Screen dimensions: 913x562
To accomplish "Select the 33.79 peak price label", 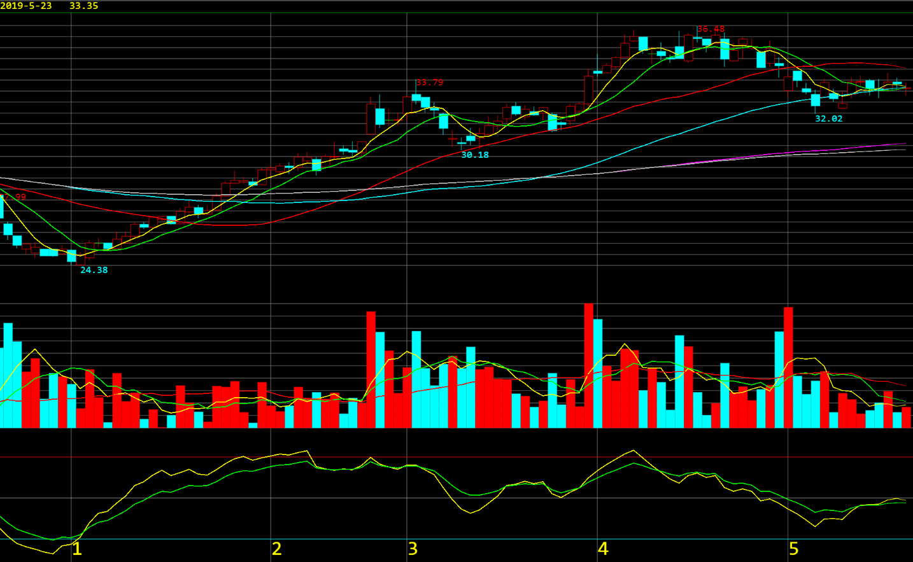I will pyautogui.click(x=429, y=82).
